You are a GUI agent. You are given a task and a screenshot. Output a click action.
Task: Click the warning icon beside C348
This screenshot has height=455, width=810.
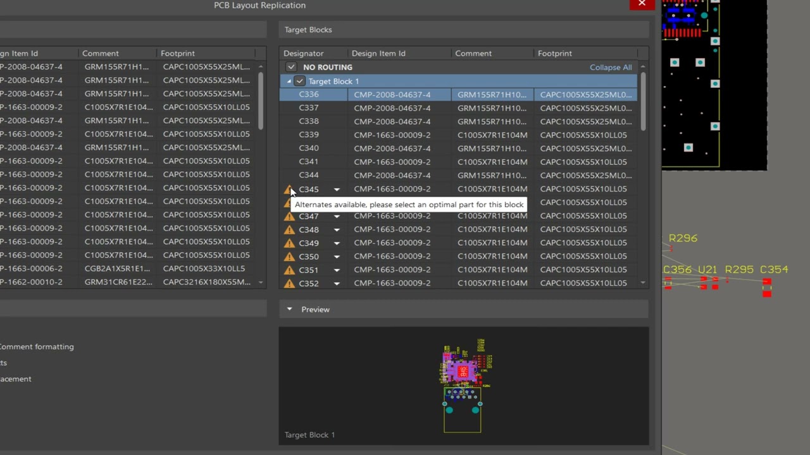tap(289, 229)
